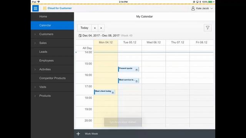Open the Meet service te... appointment
Viewport: 246px width, 138px height.
(128, 81)
